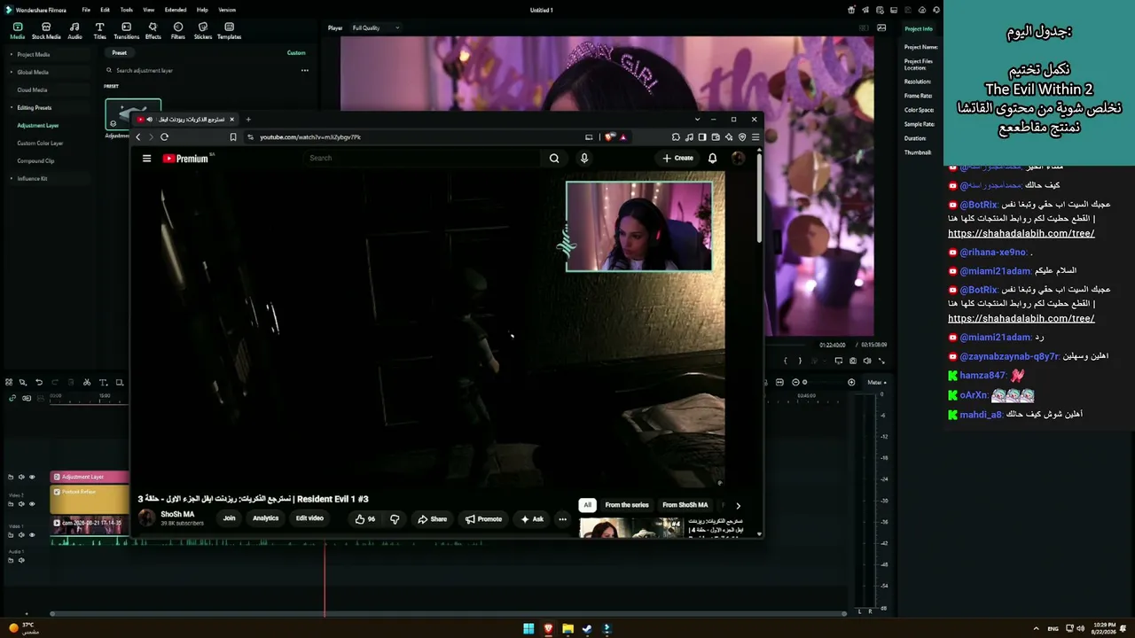
Task: Click the timeline crop tool icon
Action: [119, 383]
